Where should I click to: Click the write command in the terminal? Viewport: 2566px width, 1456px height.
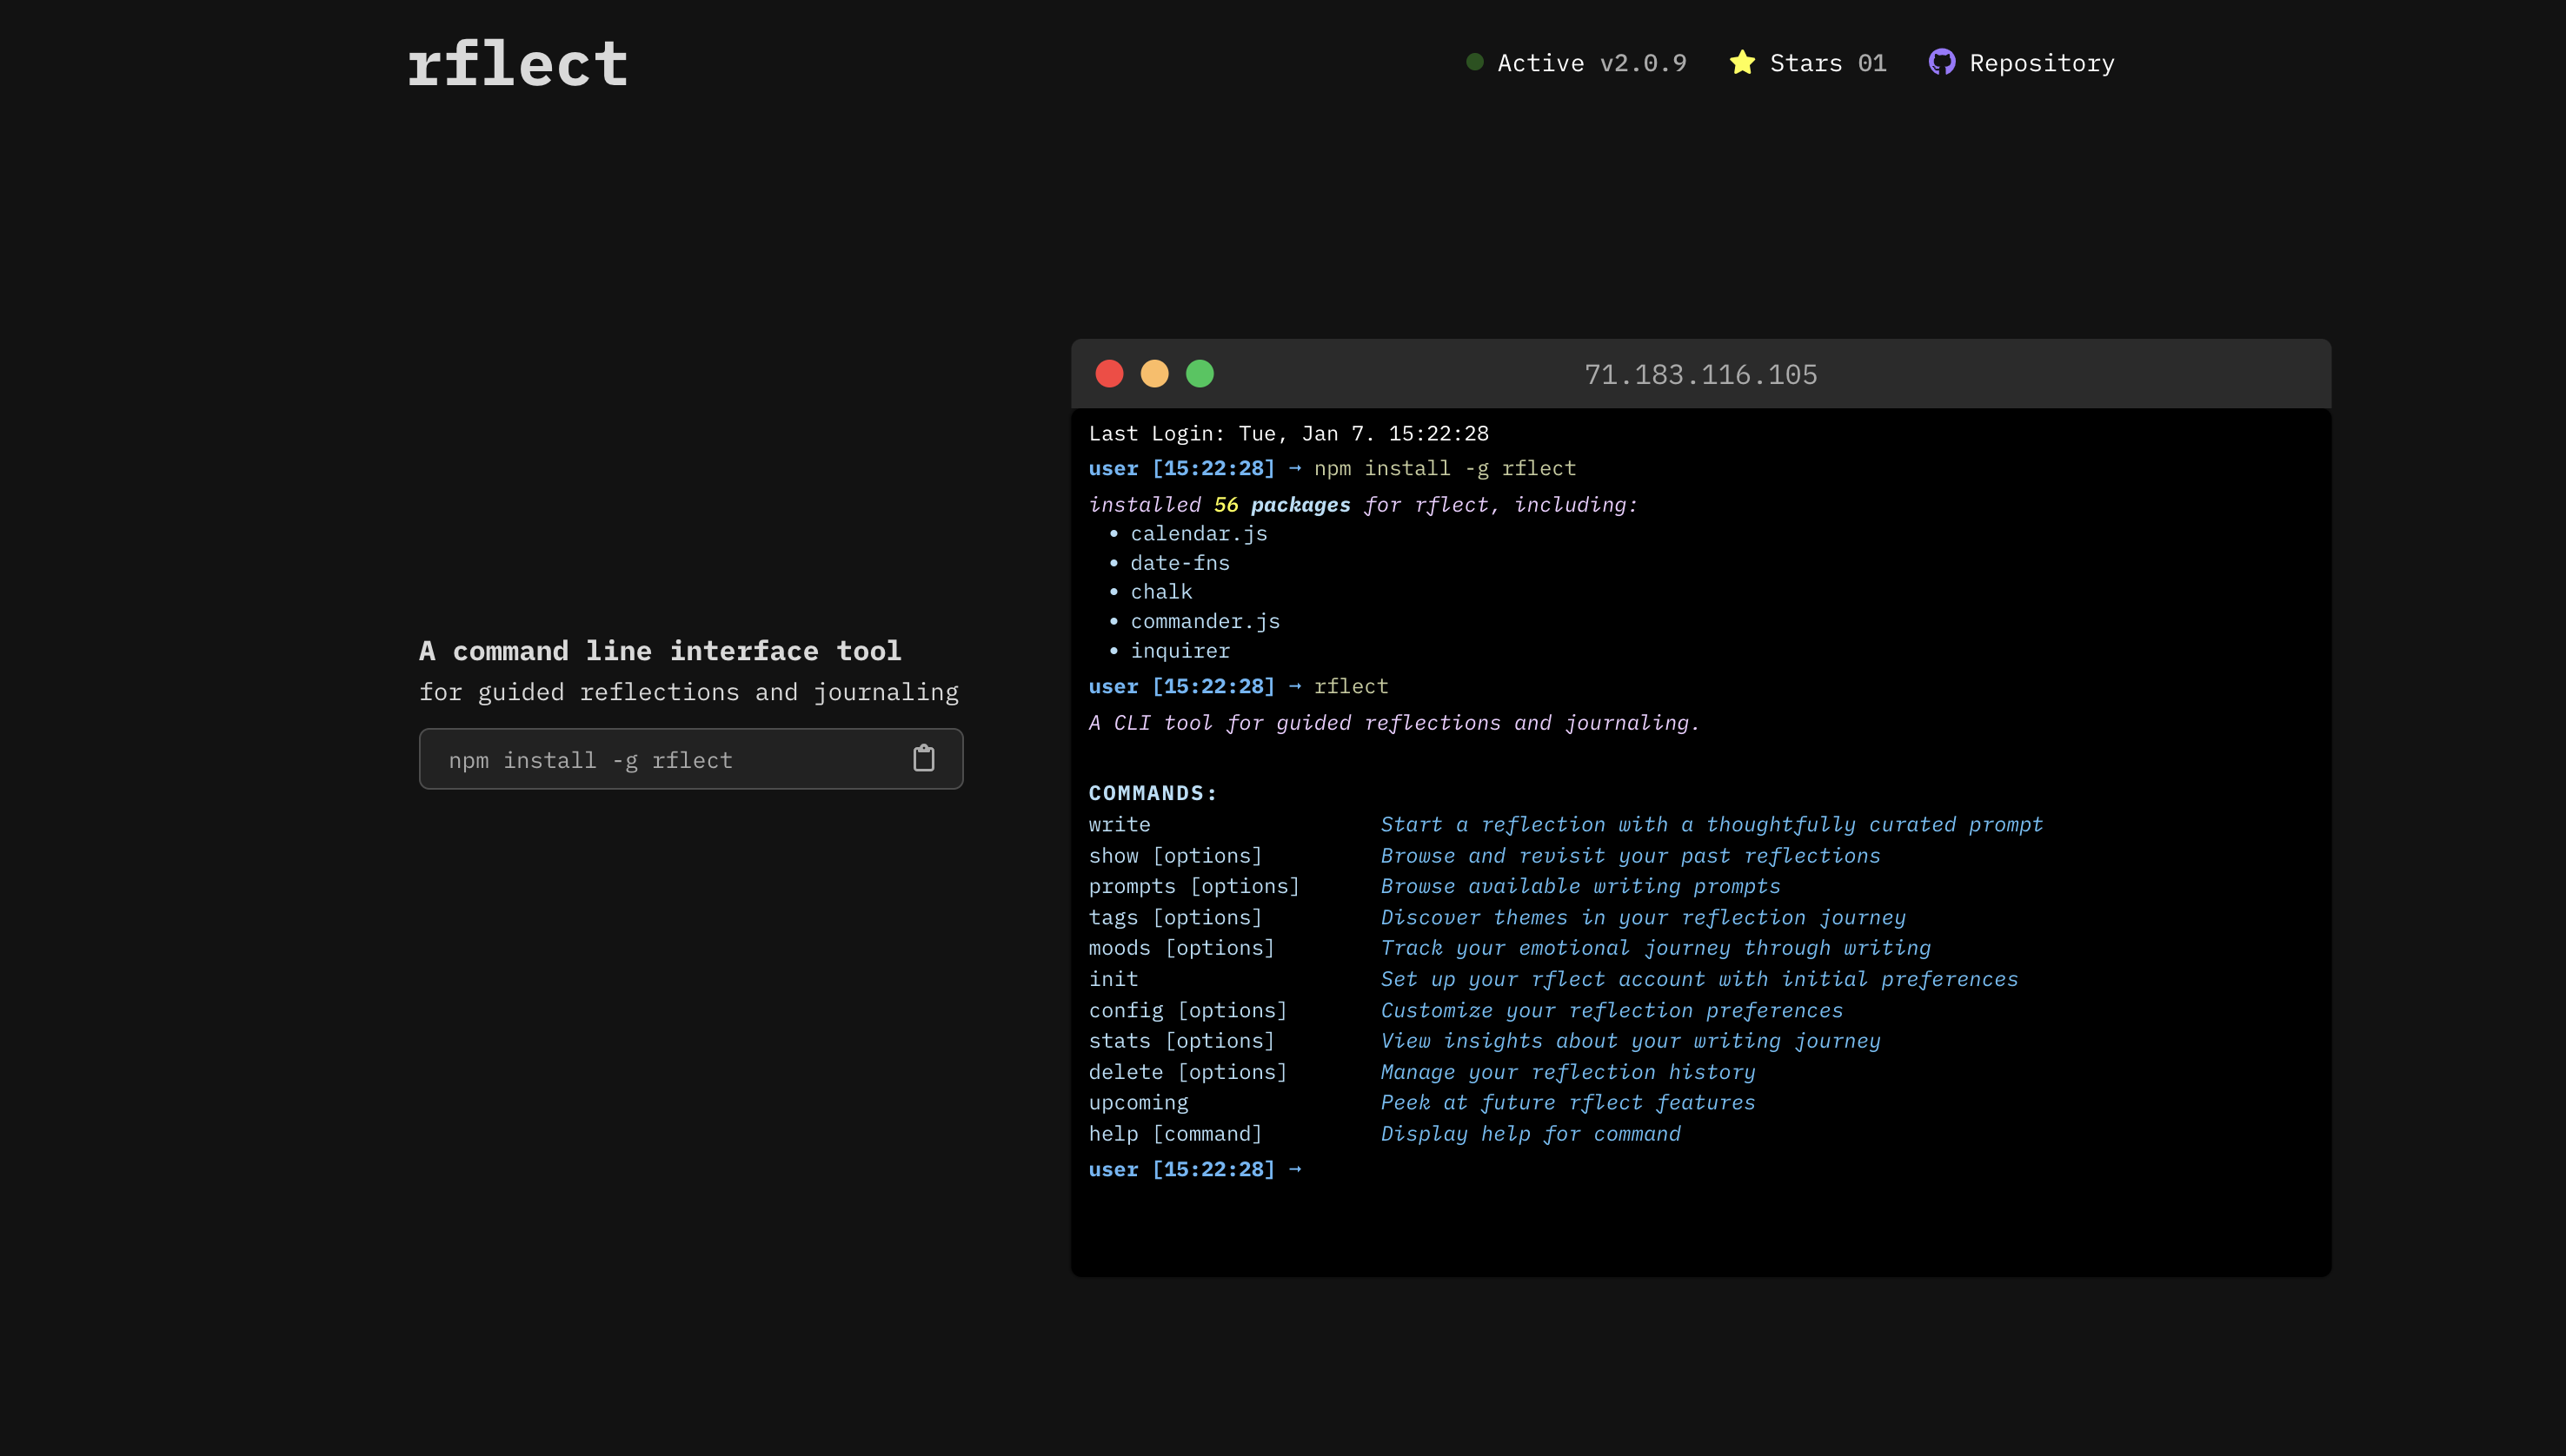point(1120,824)
